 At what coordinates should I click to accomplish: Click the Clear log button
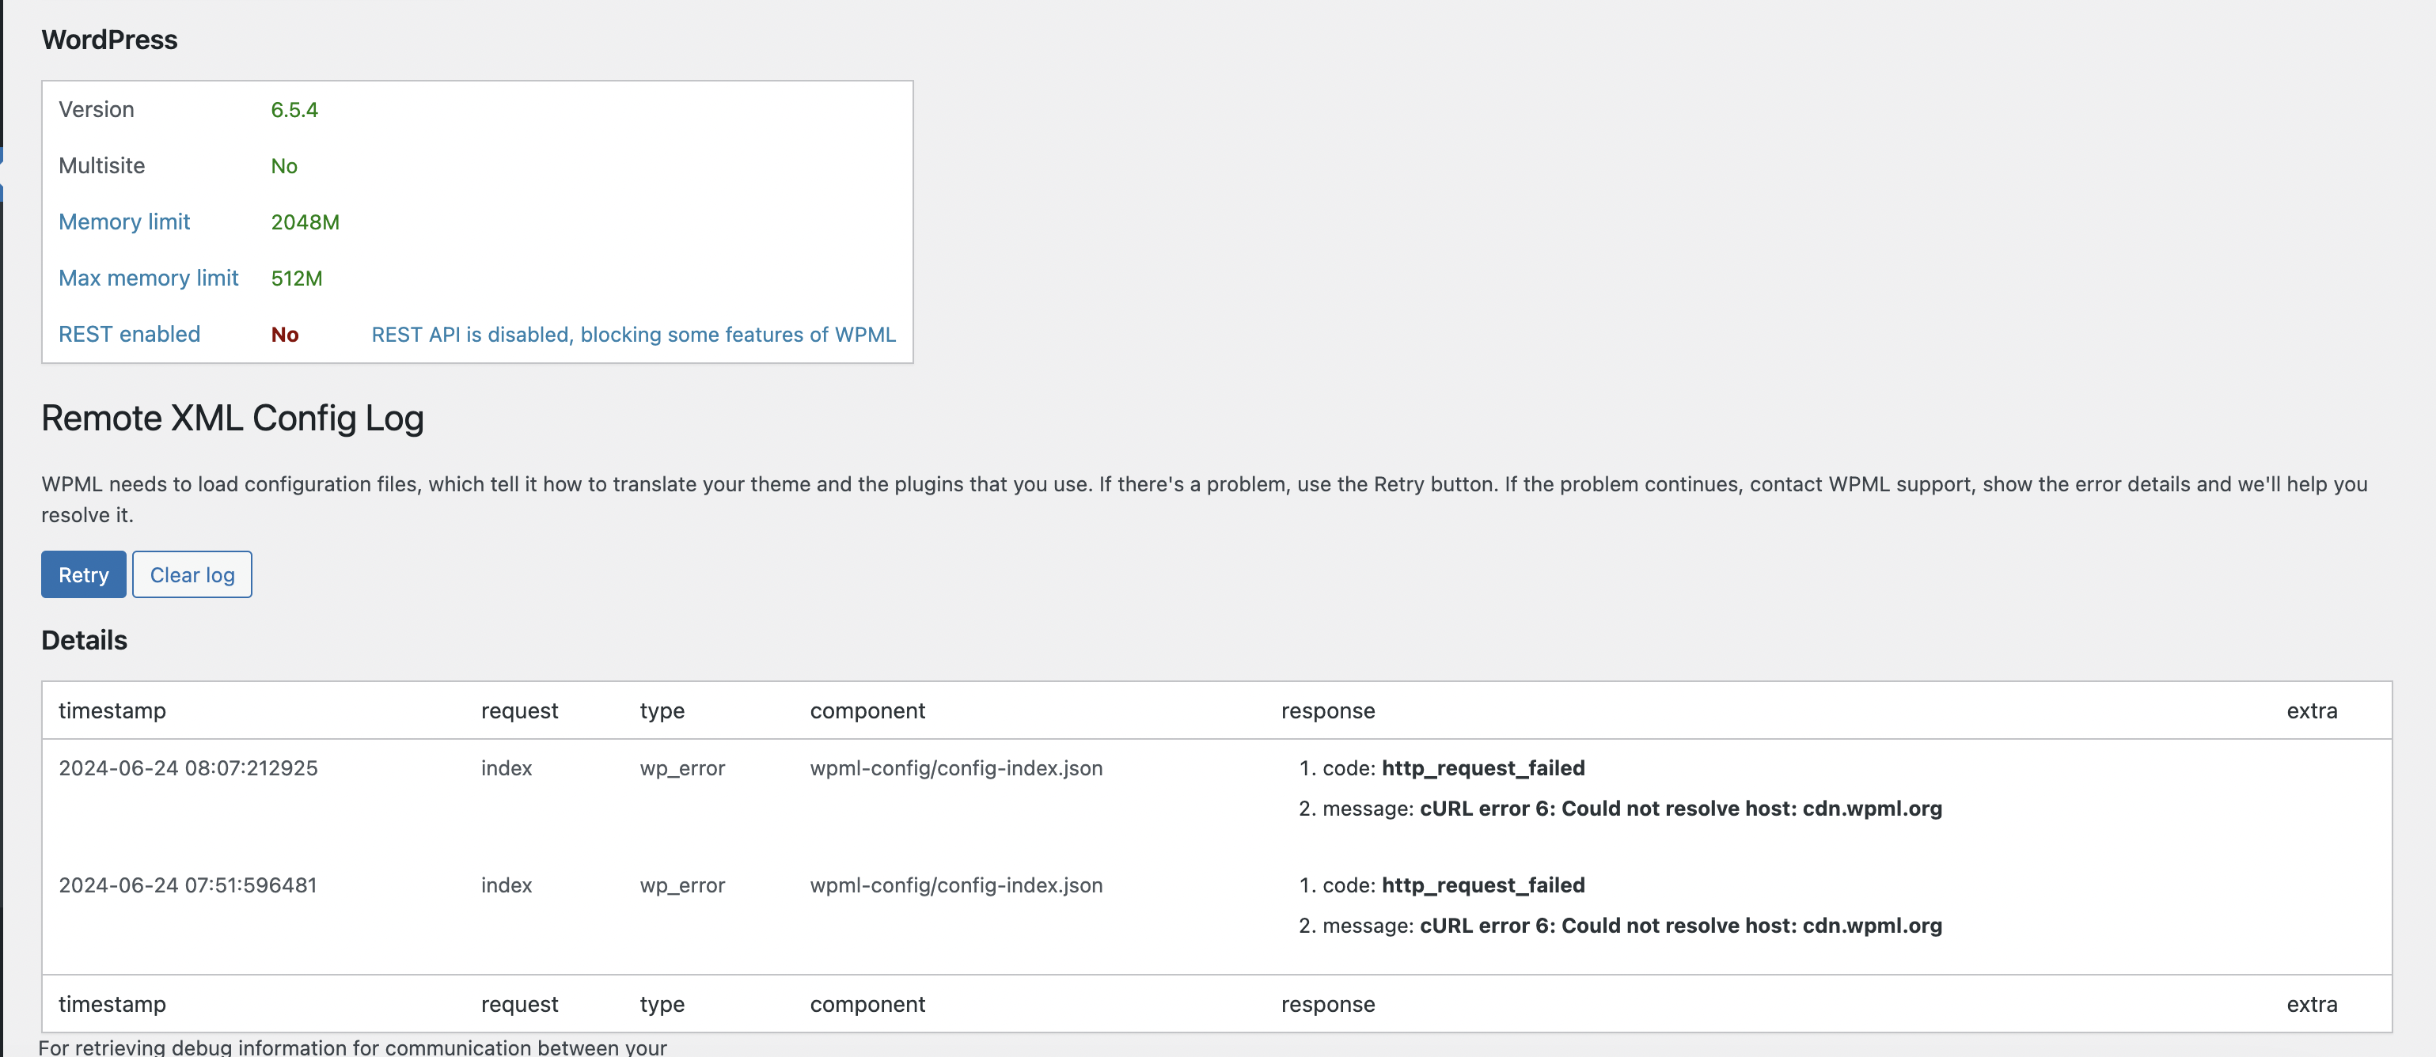192,574
